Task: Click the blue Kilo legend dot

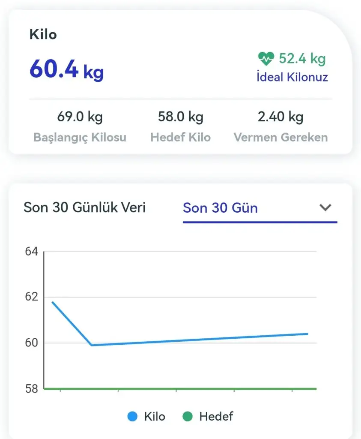Action: [133, 416]
